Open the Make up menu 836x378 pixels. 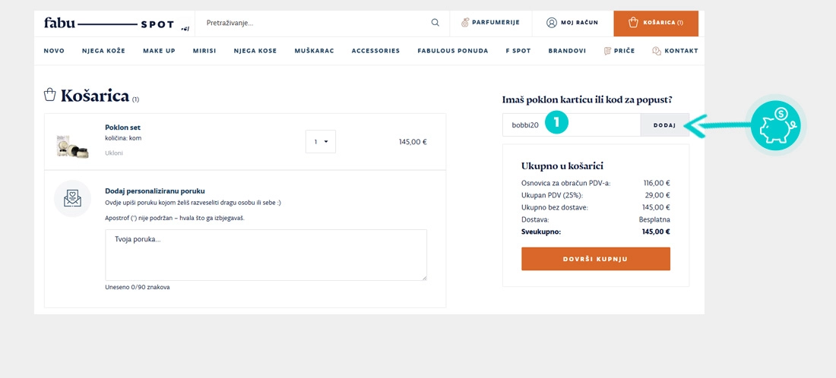tap(159, 51)
